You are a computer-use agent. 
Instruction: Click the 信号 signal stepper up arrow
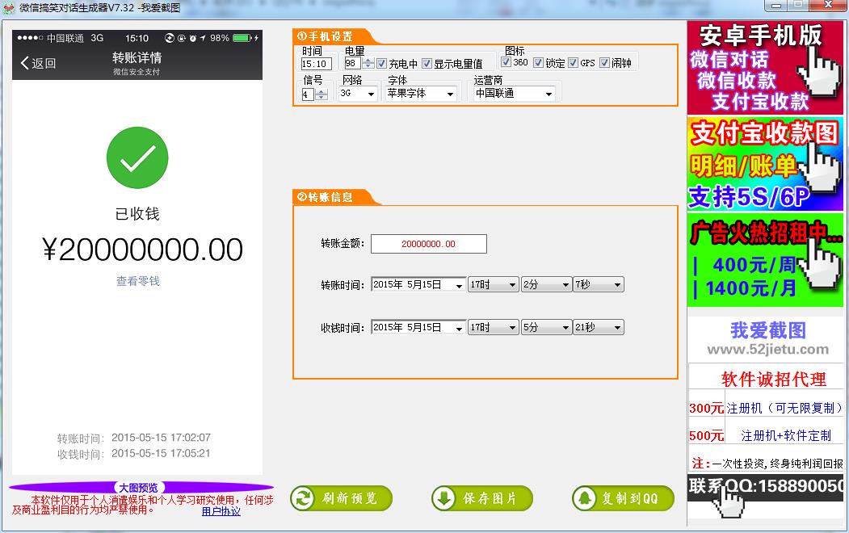(x=323, y=90)
